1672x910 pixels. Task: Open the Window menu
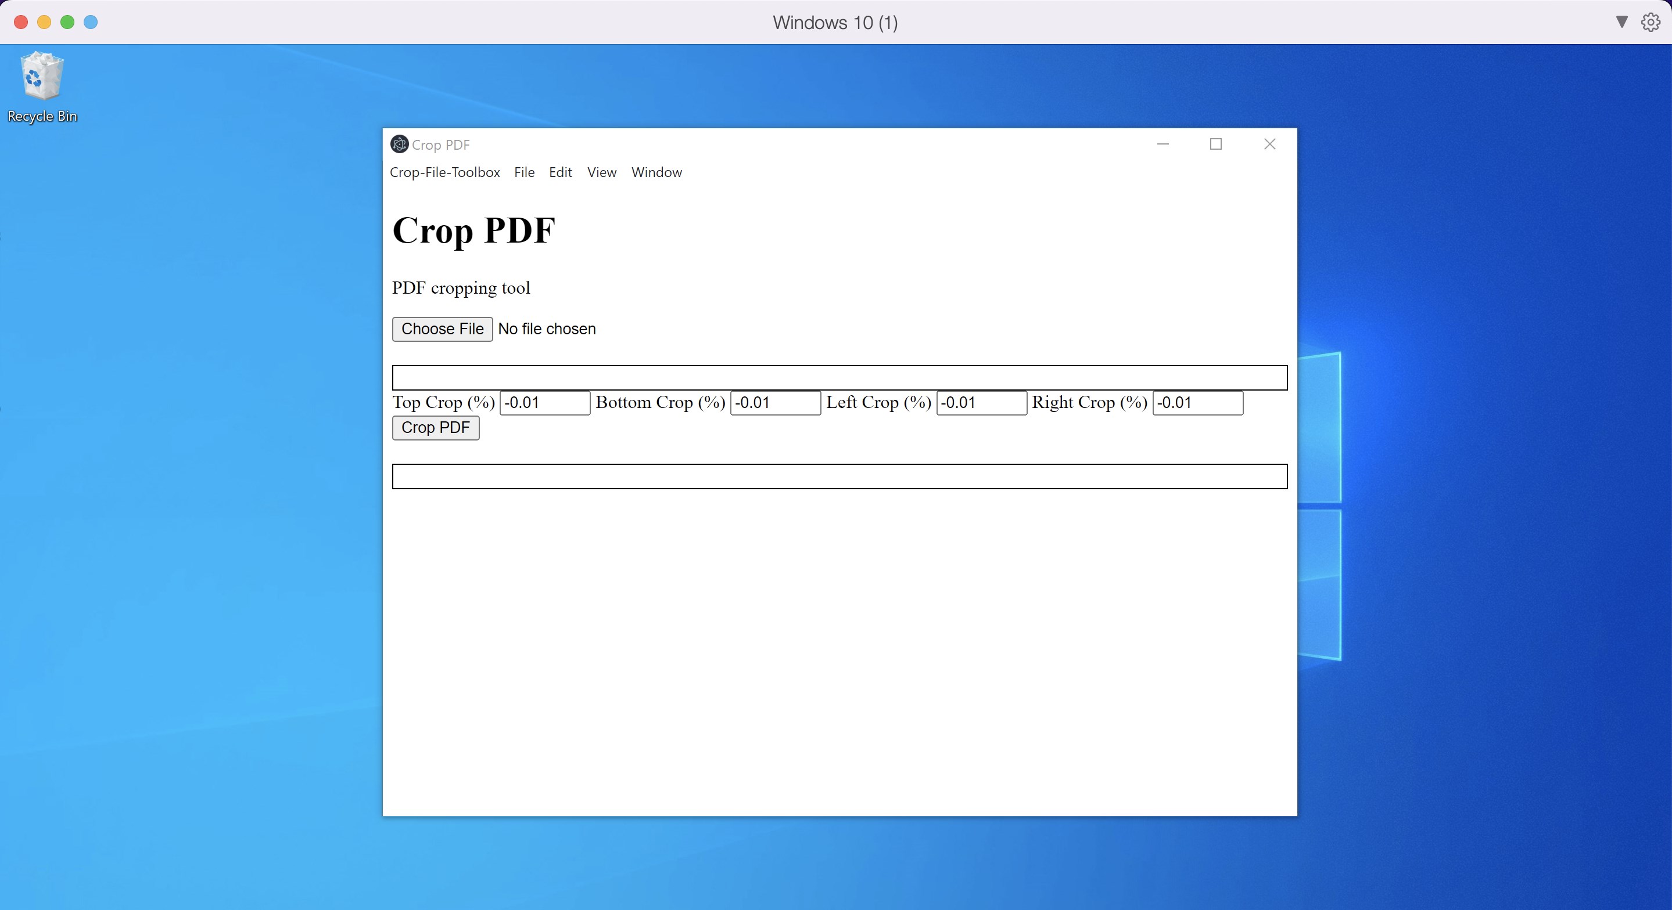(656, 172)
